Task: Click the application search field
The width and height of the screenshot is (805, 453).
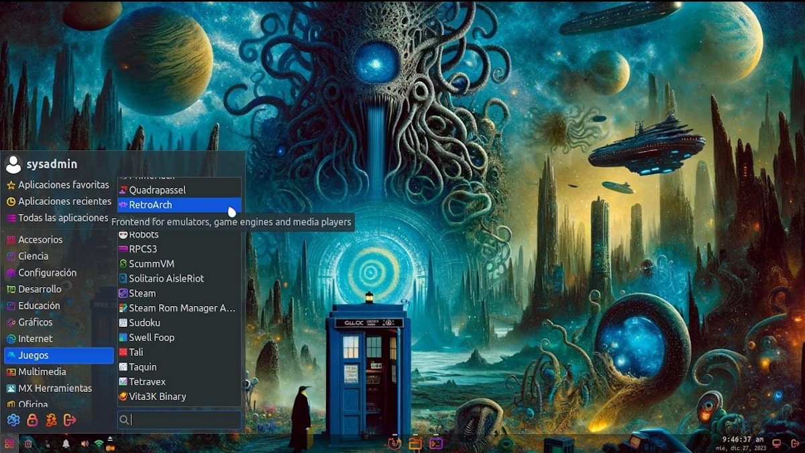Action: 178,419
